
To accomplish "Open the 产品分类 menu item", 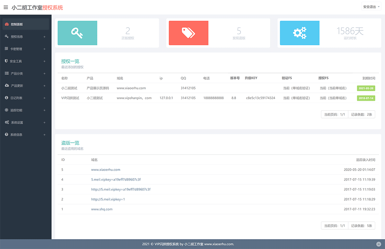I will pyautogui.click(x=17, y=74).
